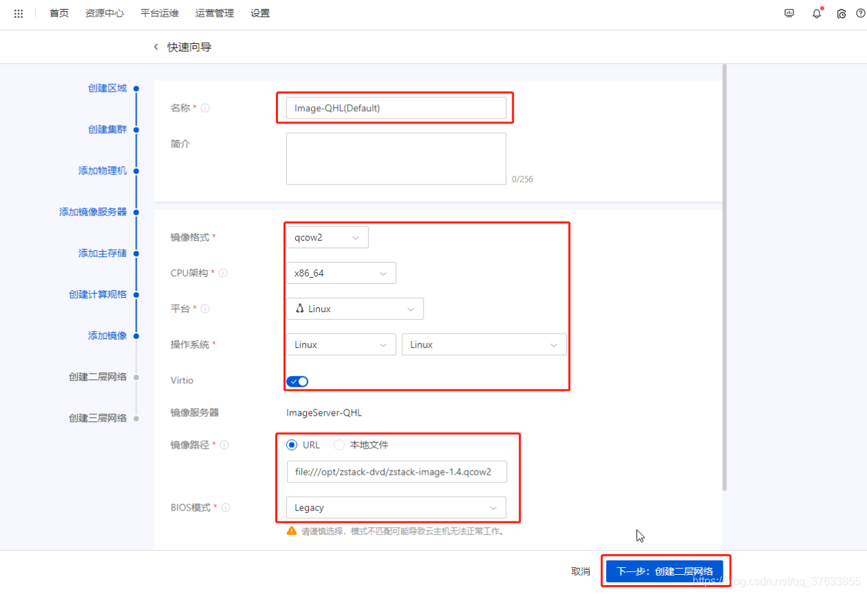Image resolution: width=867 pixels, height=594 pixels.
Task: Click the 名称 input with Image-QHL(Default)
Action: point(396,108)
